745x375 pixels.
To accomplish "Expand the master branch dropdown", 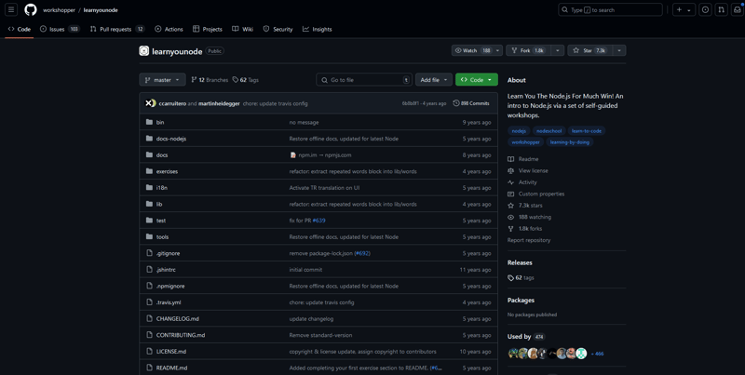I will pyautogui.click(x=162, y=80).
